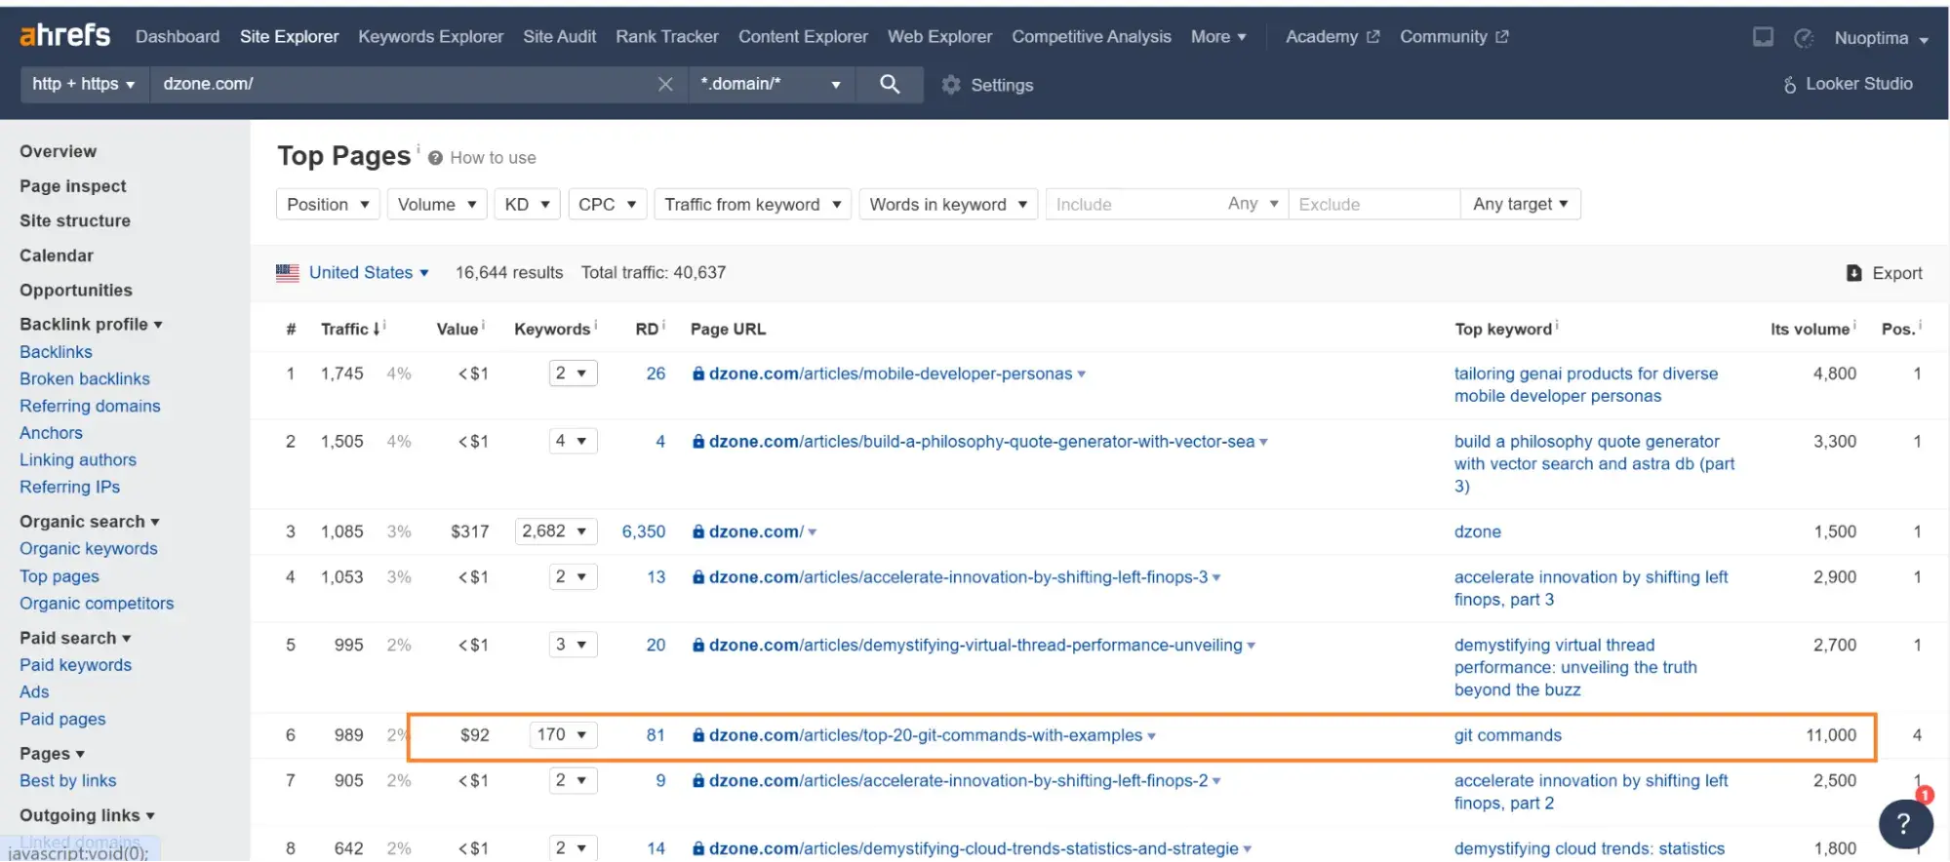Open the top-20-git-commands-with-examples page URL

(924, 735)
